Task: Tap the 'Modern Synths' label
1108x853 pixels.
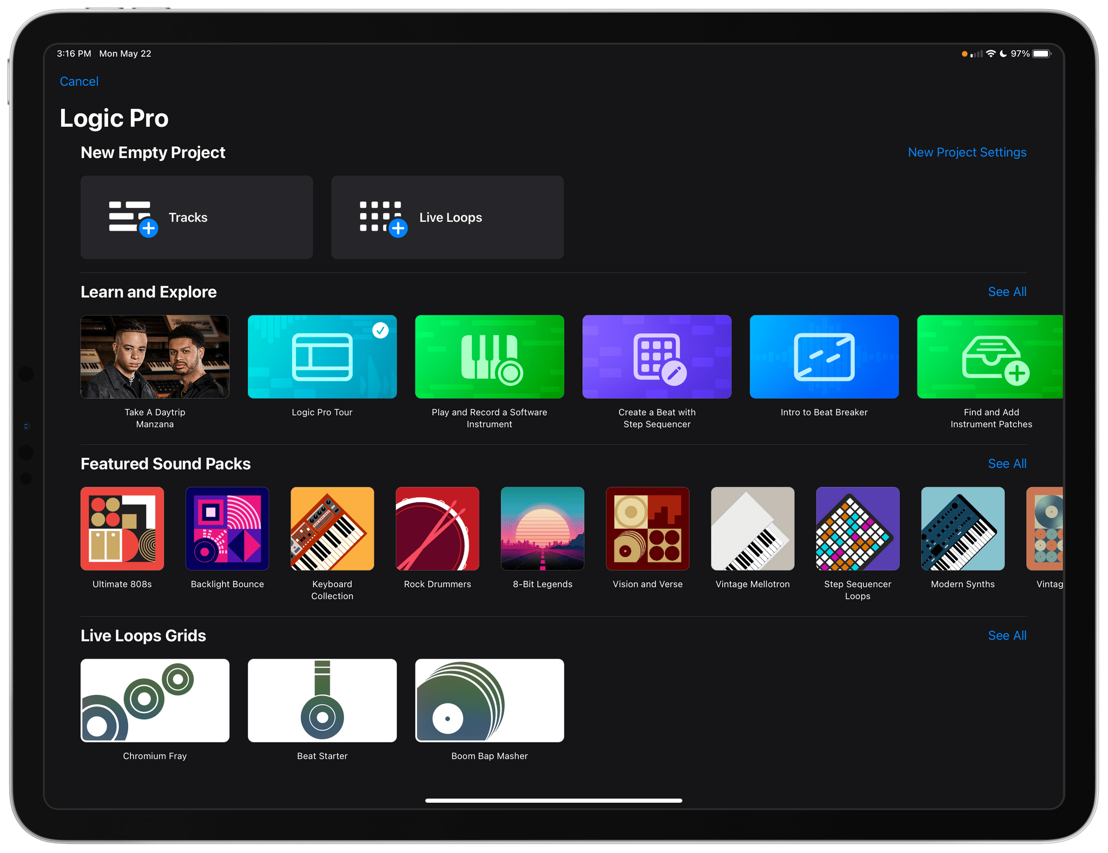Action: click(x=963, y=584)
